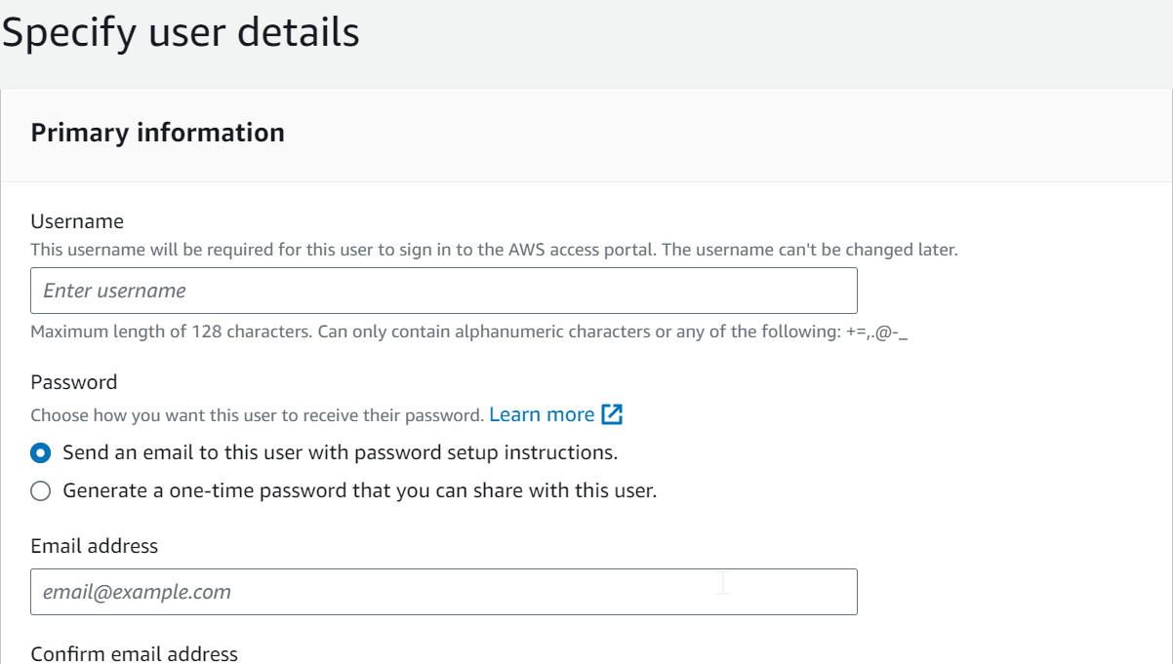Image resolution: width=1173 pixels, height=664 pixels.
Task: Focus the Enter username field
Action: point(444,291)
